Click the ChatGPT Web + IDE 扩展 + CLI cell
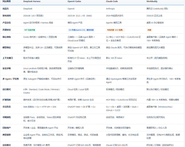This screenshot has width=185, height=147. [x=81, y=107]
